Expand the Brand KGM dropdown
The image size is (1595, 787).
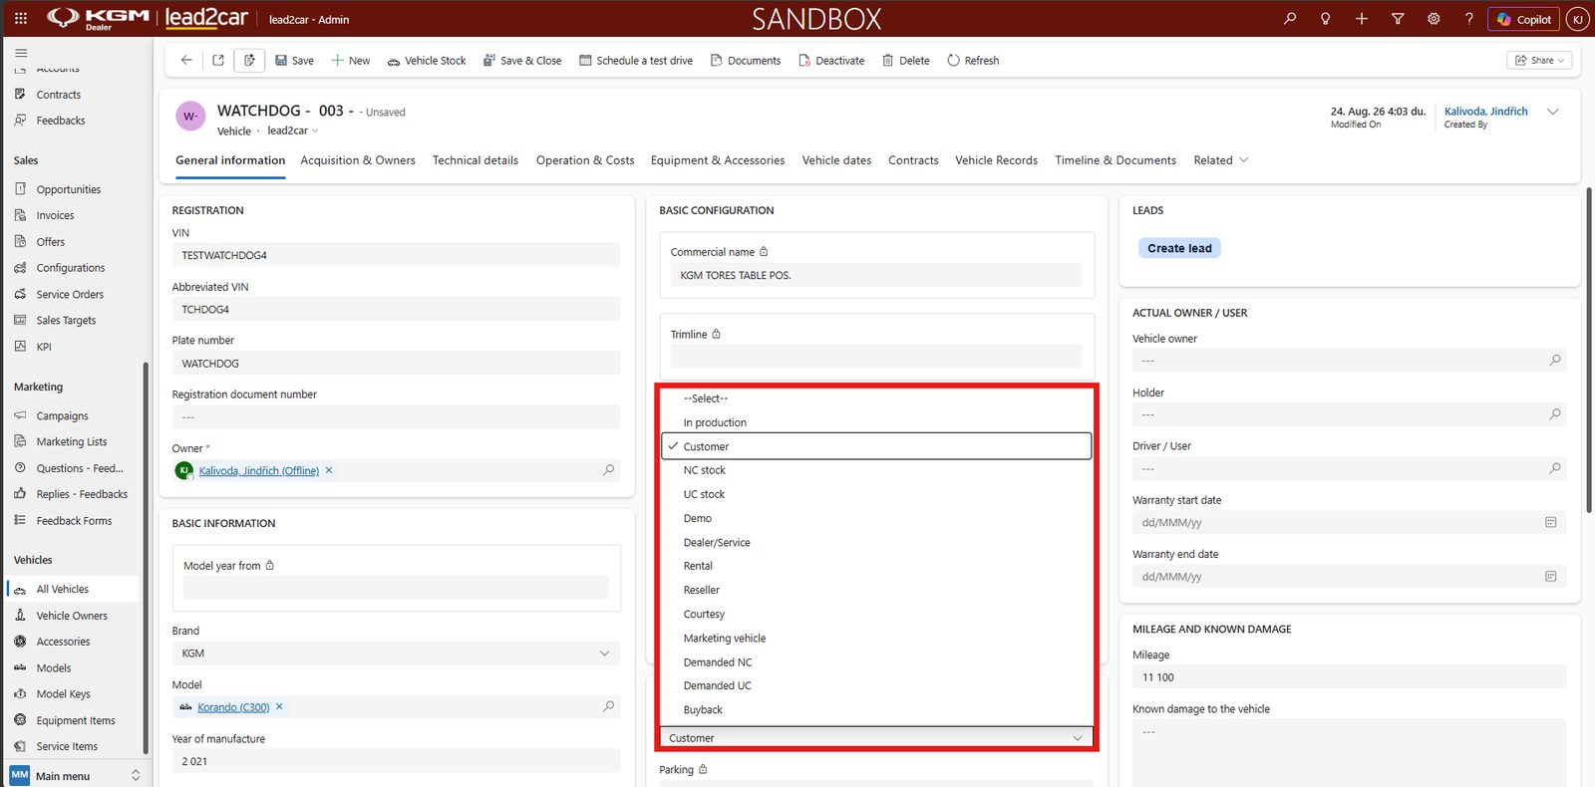coord(604,654)
